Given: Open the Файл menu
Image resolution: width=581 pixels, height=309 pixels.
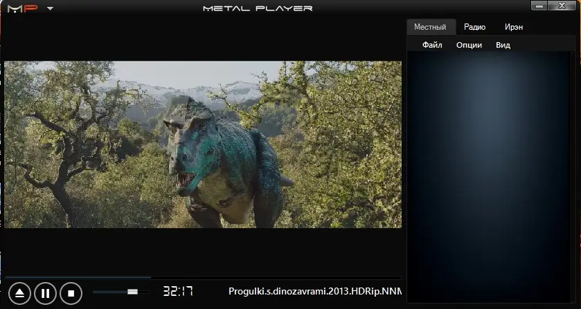Looking at the screenshot, I should (x=432, y=45).
